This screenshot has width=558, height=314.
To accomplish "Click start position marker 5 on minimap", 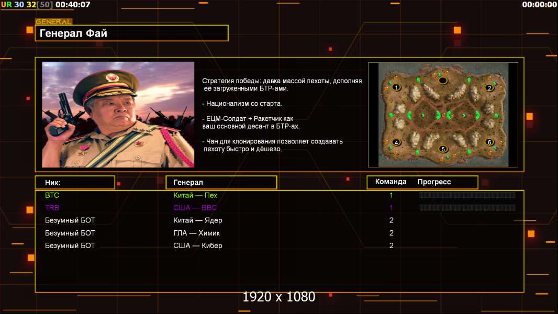I will [x=443, y=149].
